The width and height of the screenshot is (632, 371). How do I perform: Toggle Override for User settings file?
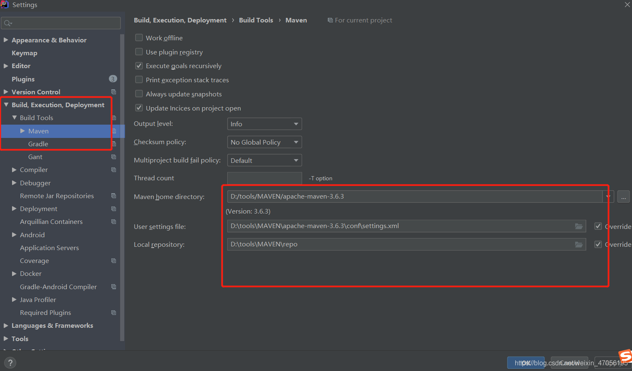[598, 226]
